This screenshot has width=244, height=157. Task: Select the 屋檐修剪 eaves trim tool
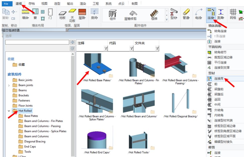pos(130,15)
